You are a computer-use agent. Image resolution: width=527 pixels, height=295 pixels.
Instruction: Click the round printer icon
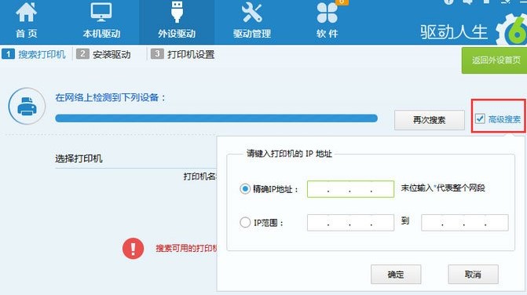tap(27, 106)
